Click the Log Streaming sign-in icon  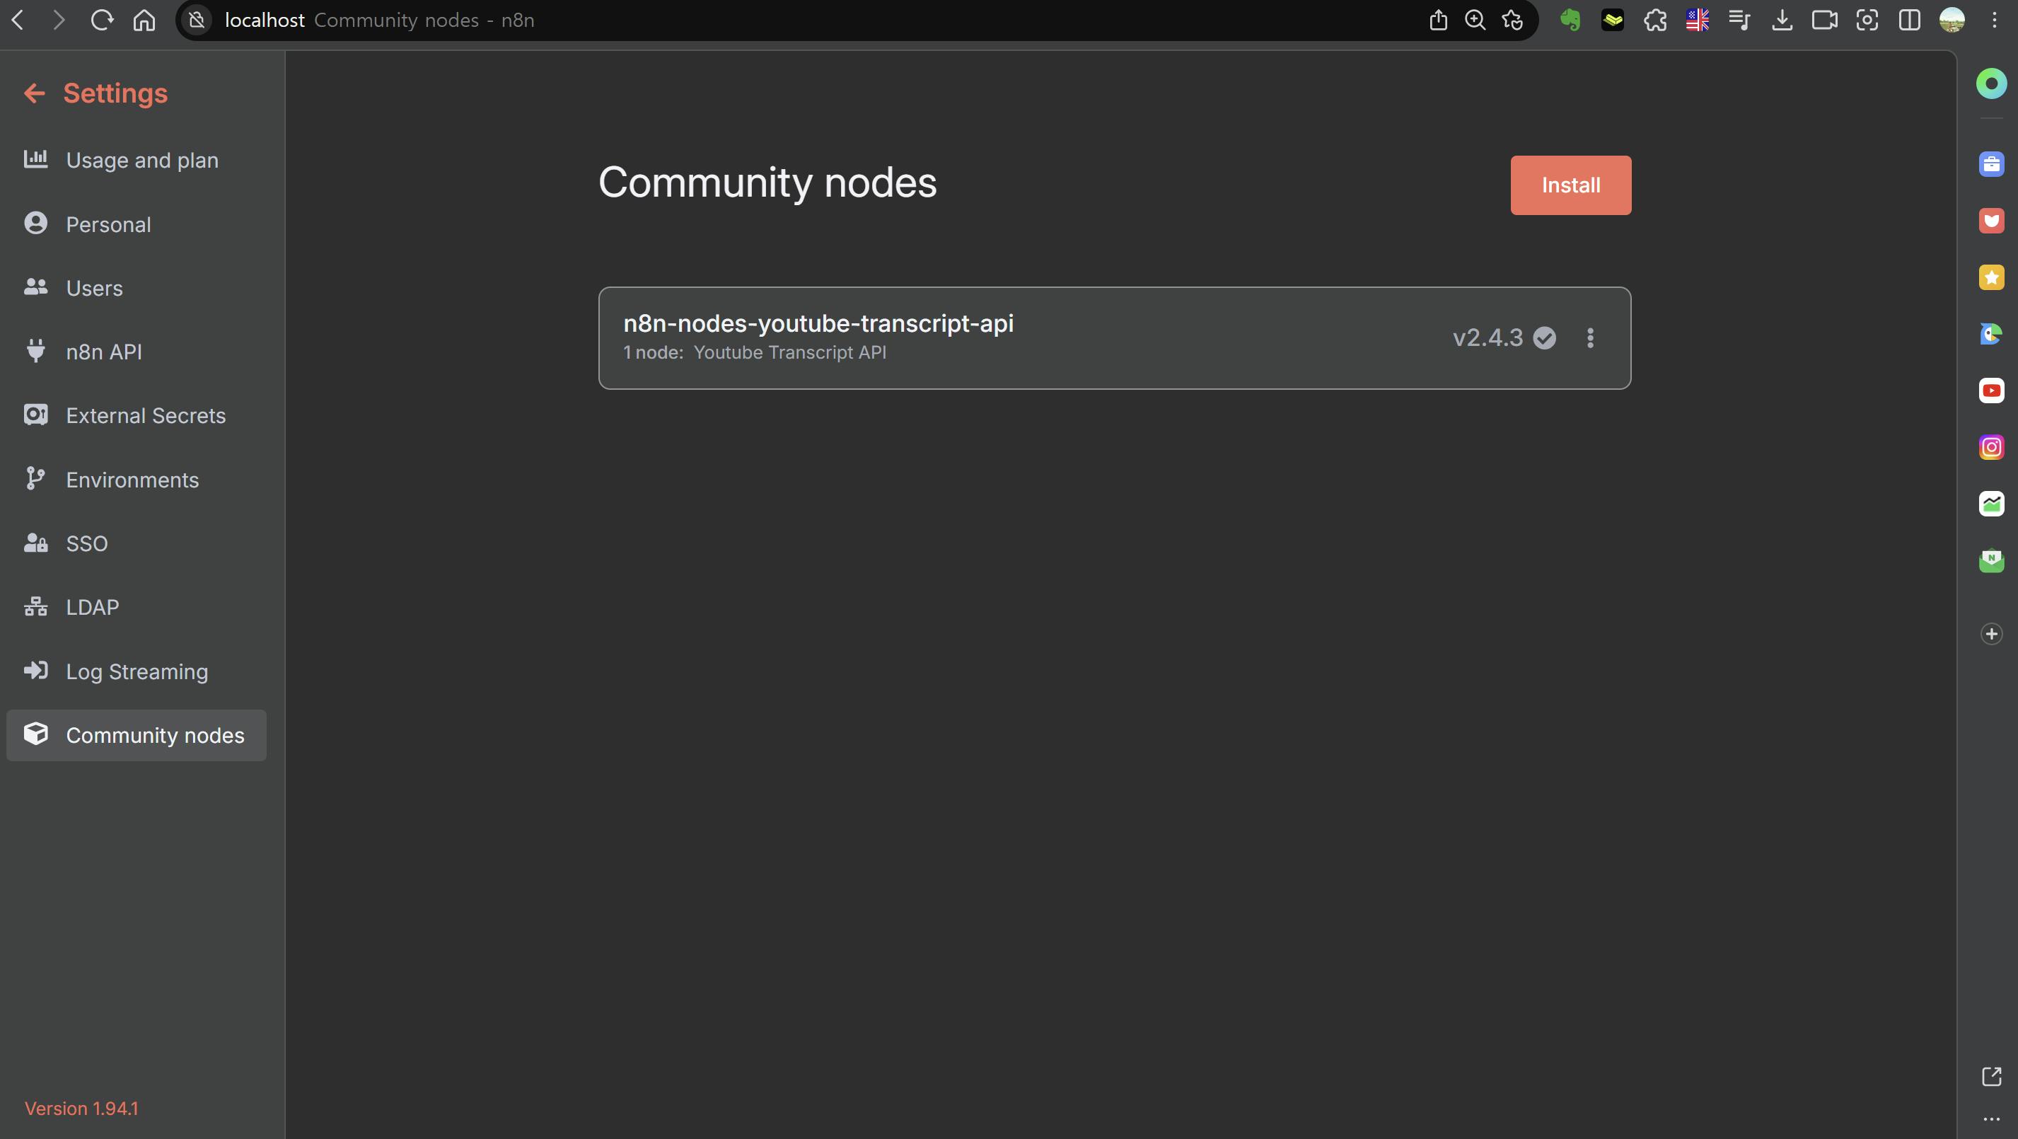coord(35,671)
